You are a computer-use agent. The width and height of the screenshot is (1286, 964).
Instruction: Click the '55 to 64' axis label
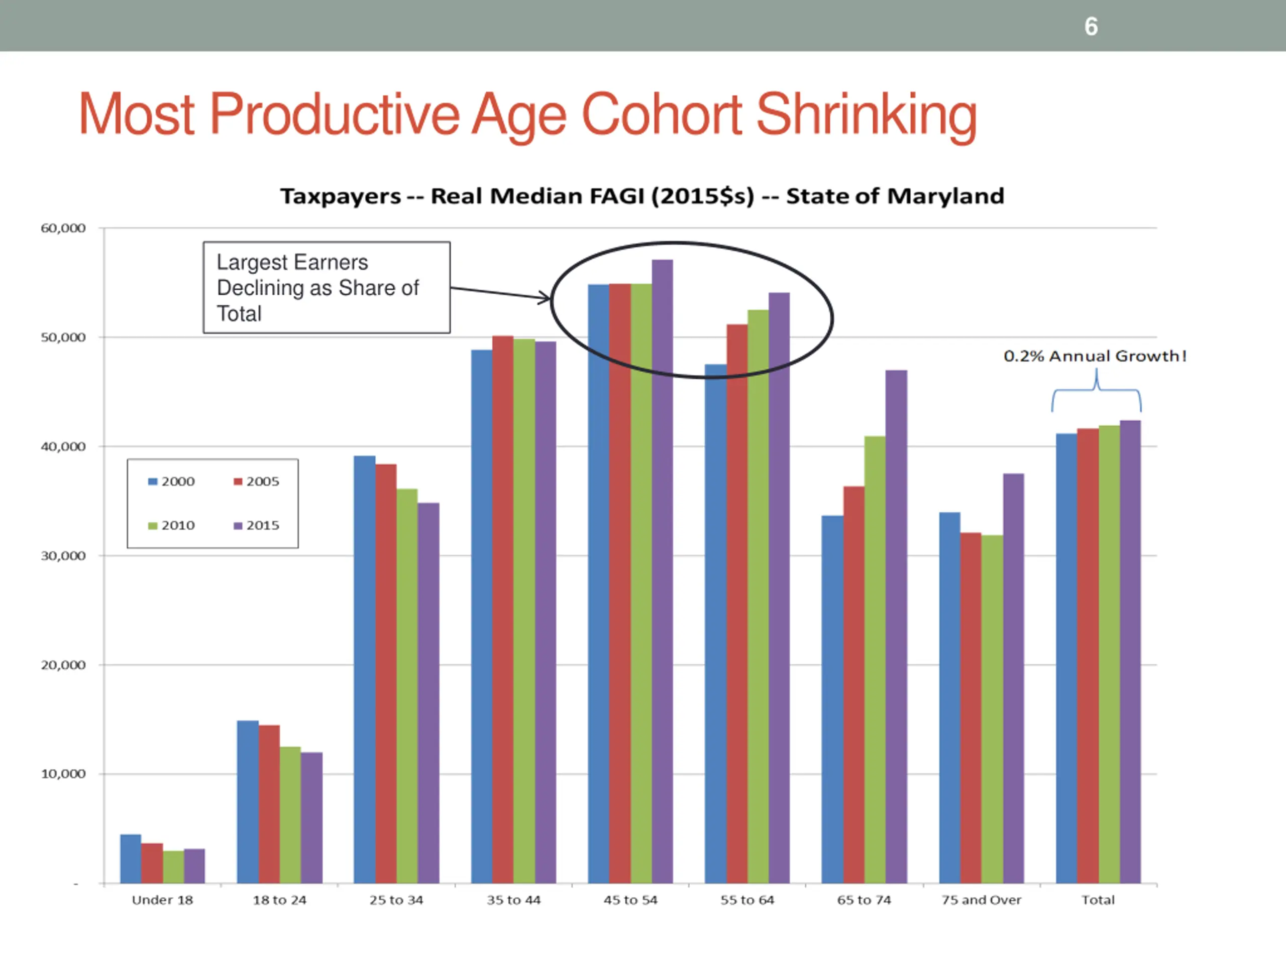tap(747, 900)
